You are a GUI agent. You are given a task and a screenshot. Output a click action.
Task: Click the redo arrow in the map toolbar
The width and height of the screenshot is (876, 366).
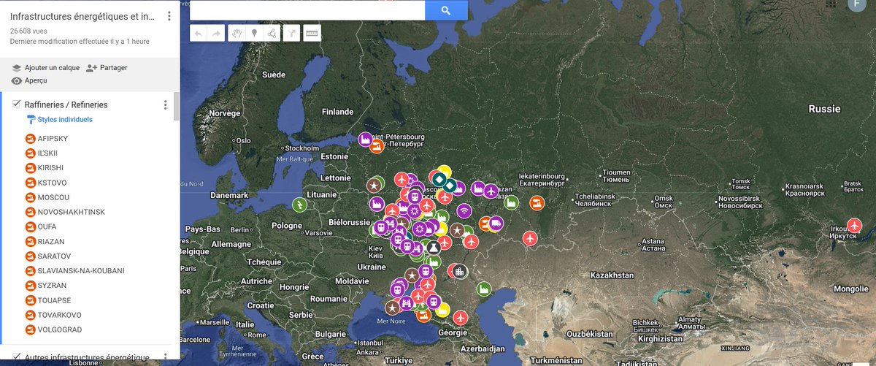click(x=217, y=33)
